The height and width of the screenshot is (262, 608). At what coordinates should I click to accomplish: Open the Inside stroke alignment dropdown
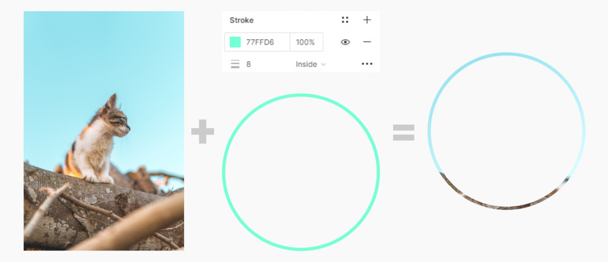click(x=310, y=64)
